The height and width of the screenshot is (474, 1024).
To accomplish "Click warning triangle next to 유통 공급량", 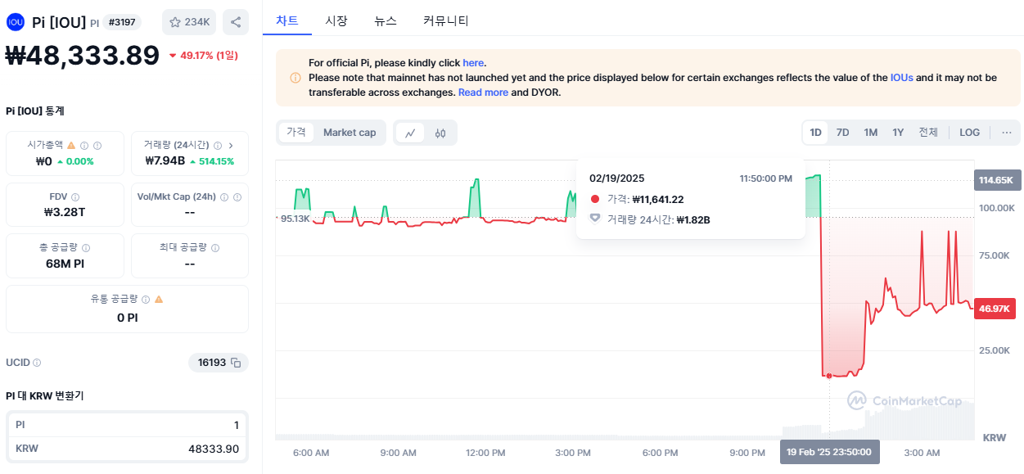I will point(159,300).
